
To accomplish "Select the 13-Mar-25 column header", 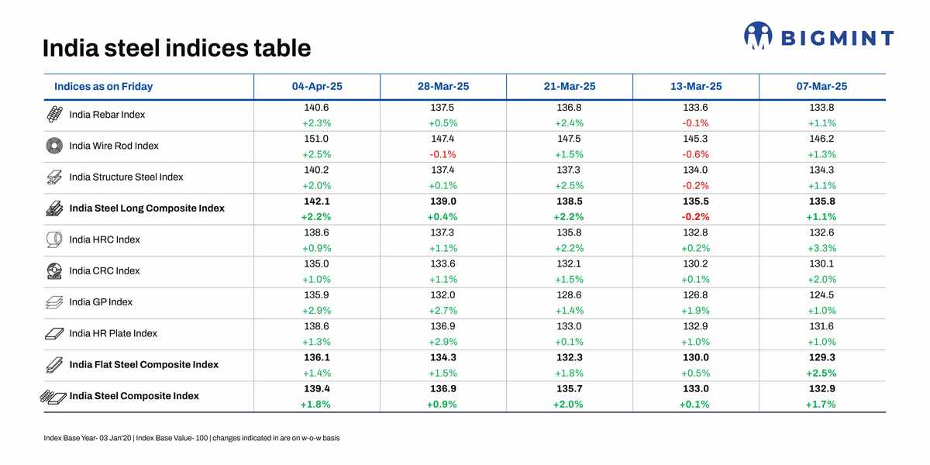I will tap(696, 87).
